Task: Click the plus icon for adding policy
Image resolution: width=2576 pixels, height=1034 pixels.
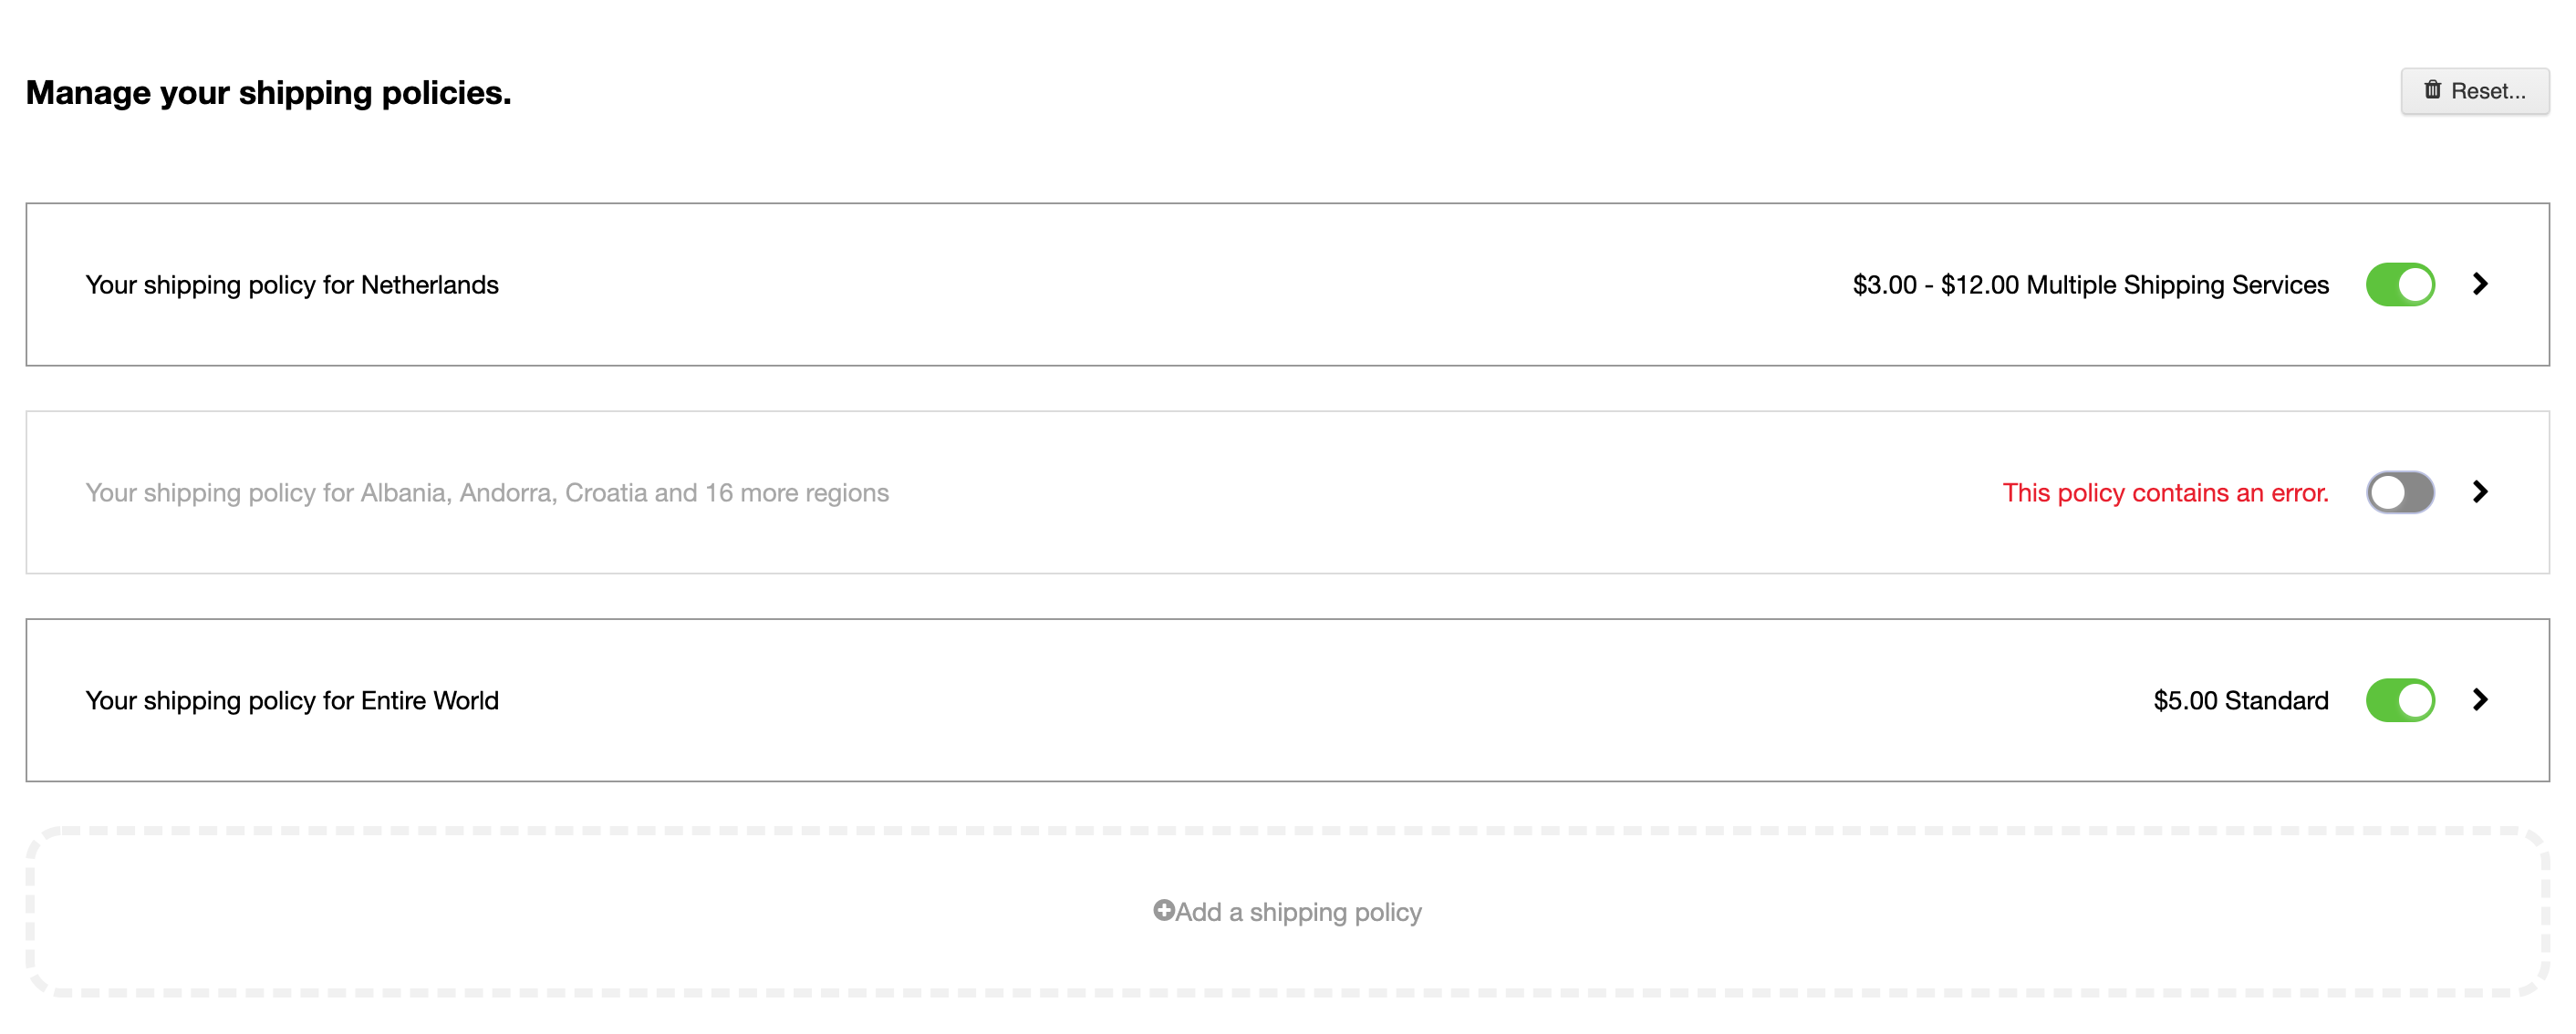Action: pyautogui.click(x=1163, y=910)
